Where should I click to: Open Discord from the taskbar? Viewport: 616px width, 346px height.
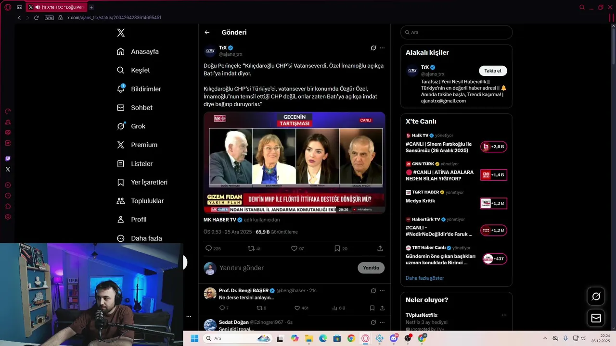point(394,338)
